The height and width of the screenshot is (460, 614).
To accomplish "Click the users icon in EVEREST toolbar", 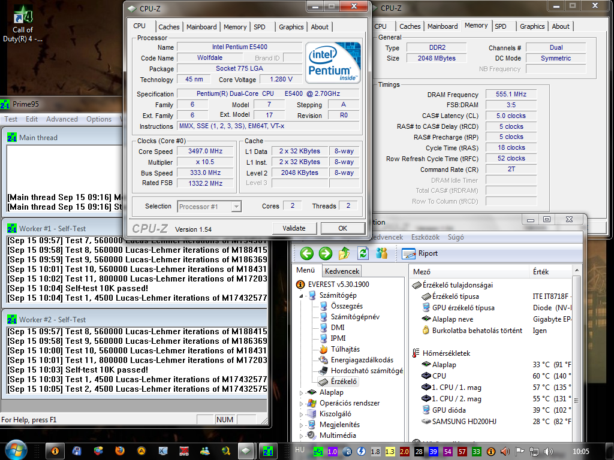I will 381,253.
